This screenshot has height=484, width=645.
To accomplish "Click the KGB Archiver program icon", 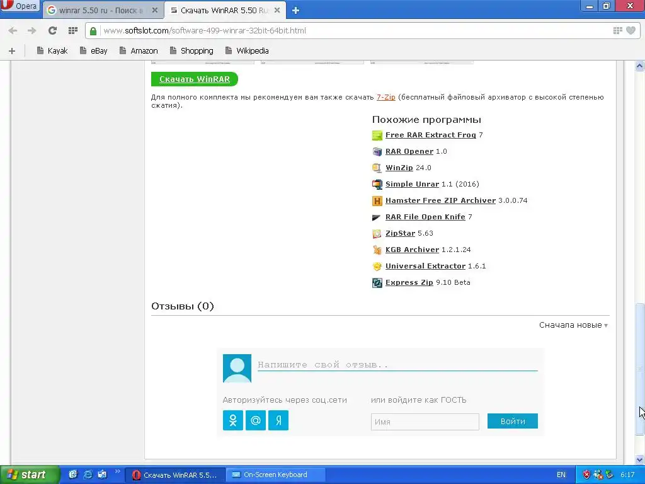I will 377,250.
